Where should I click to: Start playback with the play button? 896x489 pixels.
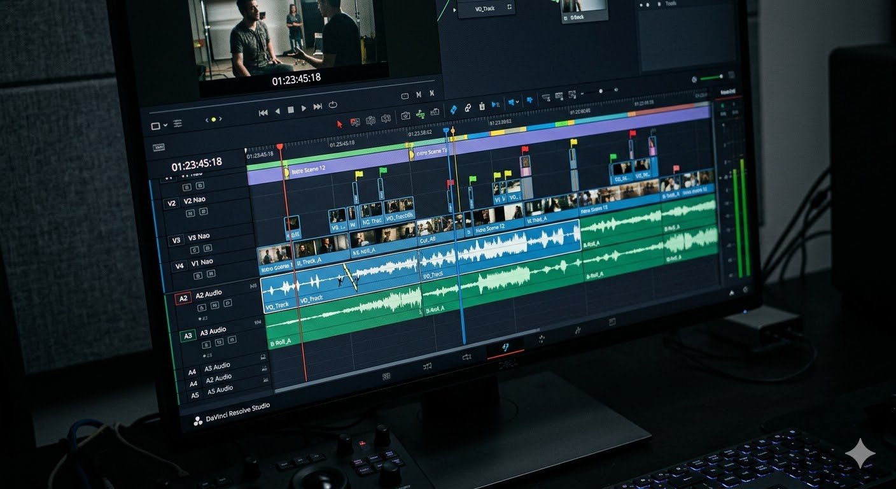click(304, 109)
